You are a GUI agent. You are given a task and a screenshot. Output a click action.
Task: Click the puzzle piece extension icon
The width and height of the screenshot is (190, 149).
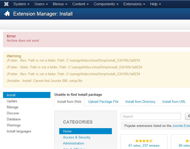click(7, 14)
